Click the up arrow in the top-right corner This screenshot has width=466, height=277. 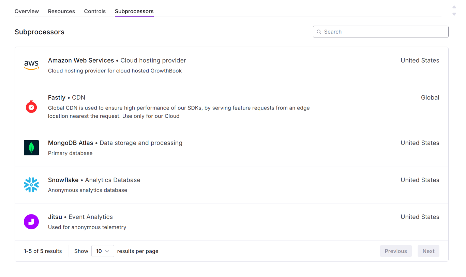[454, 7]
